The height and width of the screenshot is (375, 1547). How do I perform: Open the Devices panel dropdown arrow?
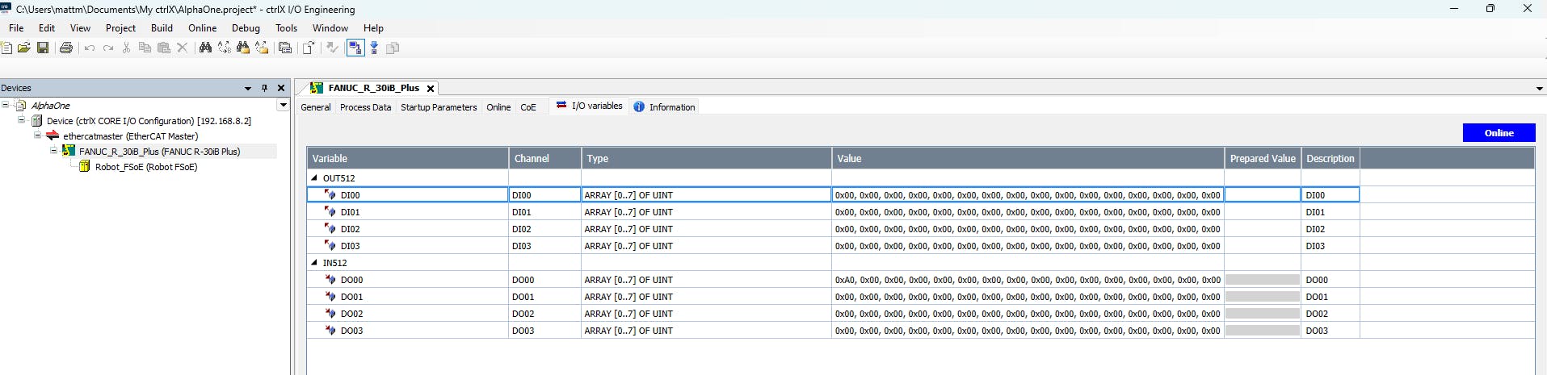[x=248, y=88]
